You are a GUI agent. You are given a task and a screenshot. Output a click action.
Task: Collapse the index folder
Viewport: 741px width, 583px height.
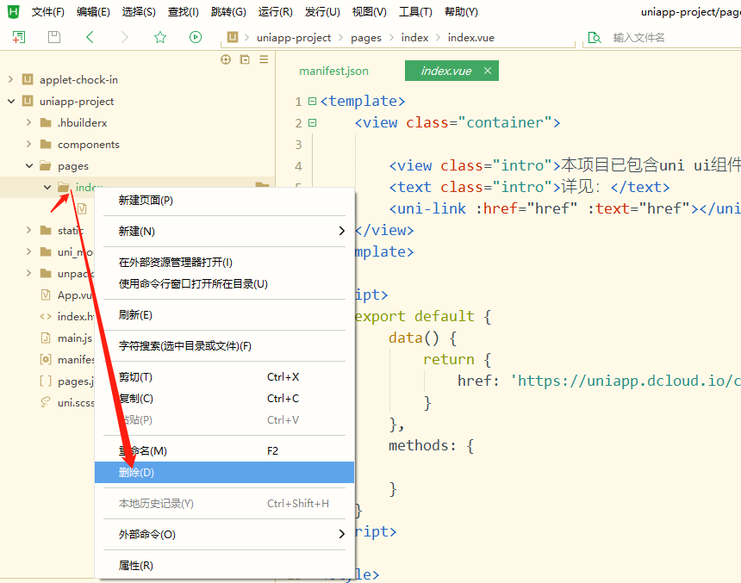(47, 187)
